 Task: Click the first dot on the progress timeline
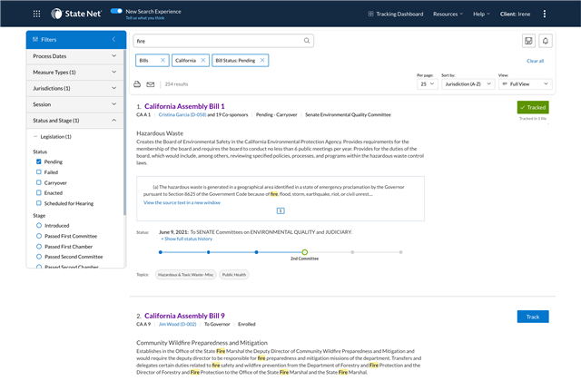tap(161, 252)
